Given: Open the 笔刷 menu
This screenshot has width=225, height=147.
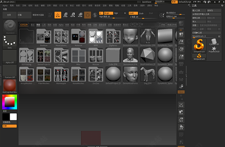Looking at the screenshot, I should tap(11, 6).
